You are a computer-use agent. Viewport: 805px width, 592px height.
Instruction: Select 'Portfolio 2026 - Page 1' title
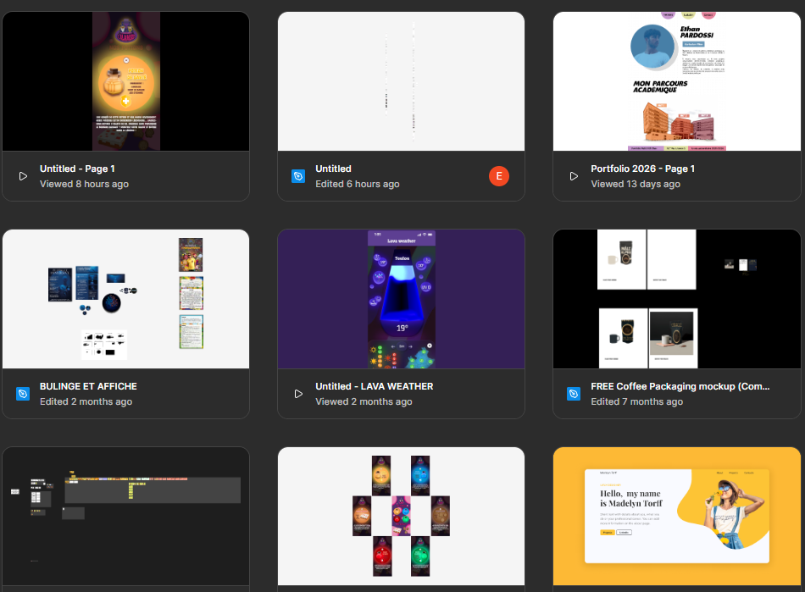[643, 169]
